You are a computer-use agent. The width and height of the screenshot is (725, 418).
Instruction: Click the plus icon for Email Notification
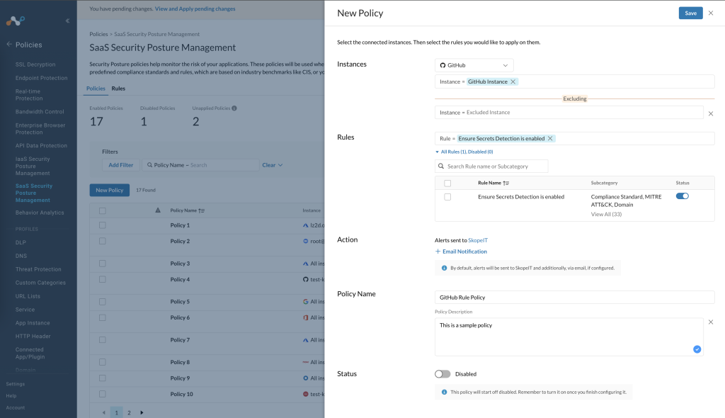pyautogui.click(x=438, y=252)
